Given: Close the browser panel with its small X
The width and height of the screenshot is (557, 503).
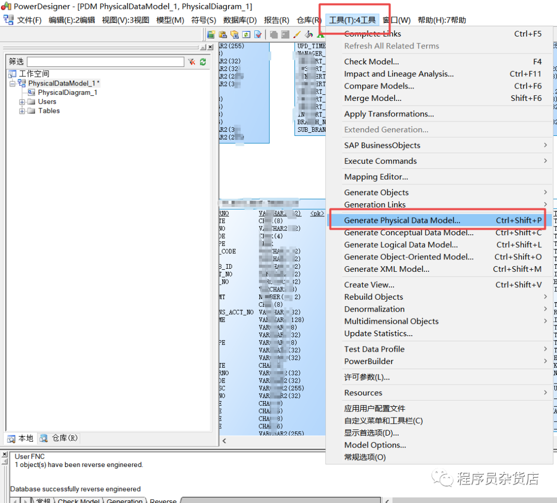Looking at the screenshot, I should point(210,47).
